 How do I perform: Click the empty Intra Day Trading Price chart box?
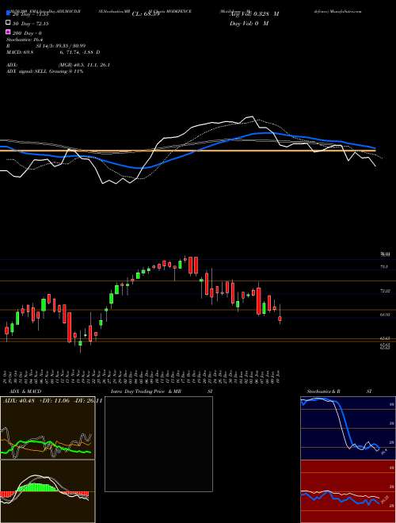tap(158, 444)
